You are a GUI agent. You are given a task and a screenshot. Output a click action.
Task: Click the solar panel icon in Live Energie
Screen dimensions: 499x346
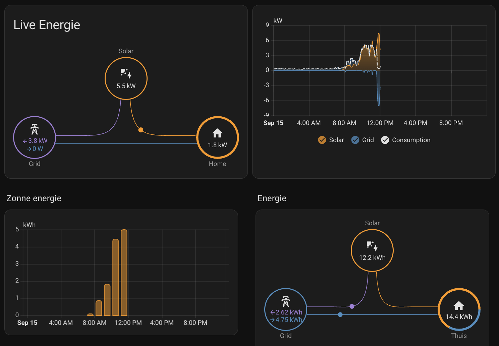tap(126, 73)
